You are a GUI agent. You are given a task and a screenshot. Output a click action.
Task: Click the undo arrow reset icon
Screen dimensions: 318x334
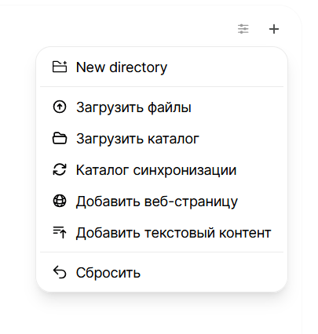(x=60, y=273)
